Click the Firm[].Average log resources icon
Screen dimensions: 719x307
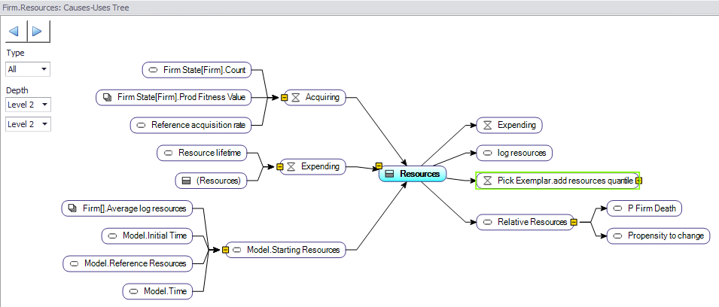pos(72,208)
